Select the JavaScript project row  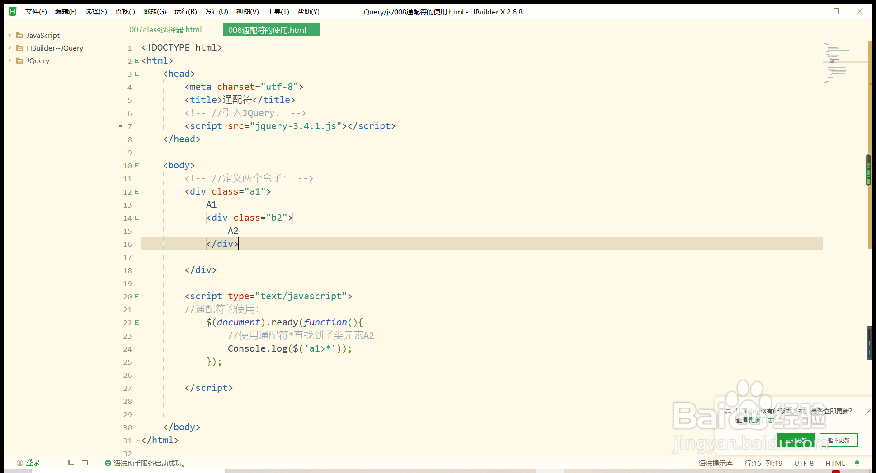coord(61,35)
